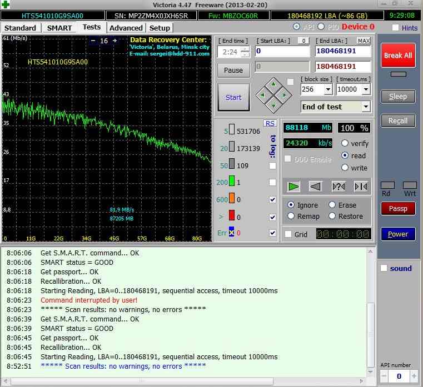Open the Advanced tab
The height and width of the screenshot is (387, 423).
(x=126, y=28)
